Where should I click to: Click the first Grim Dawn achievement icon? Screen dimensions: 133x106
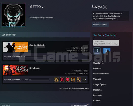[x=56, y=79]
